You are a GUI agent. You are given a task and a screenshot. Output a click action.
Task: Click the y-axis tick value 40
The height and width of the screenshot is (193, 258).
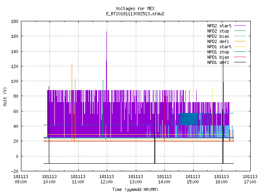tap(16, 126)
